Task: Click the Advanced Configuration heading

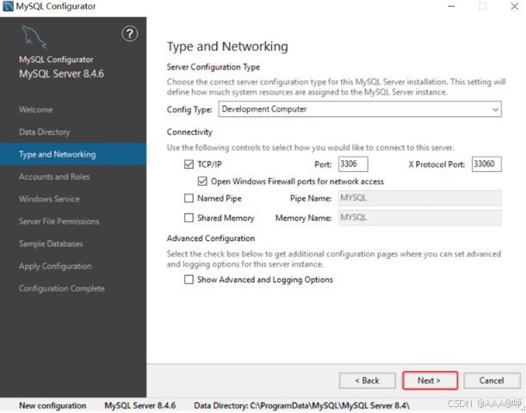Action: pyautogui.click(x=211, y=238)
